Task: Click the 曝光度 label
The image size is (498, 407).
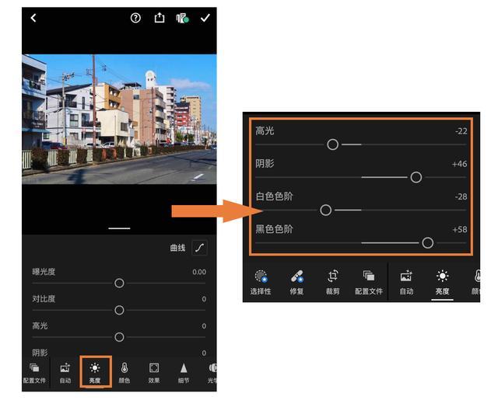Action: click(x=44, y=272)
